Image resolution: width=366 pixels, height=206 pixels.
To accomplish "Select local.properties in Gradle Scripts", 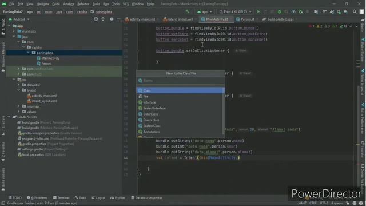I will [x=33, y=154].
